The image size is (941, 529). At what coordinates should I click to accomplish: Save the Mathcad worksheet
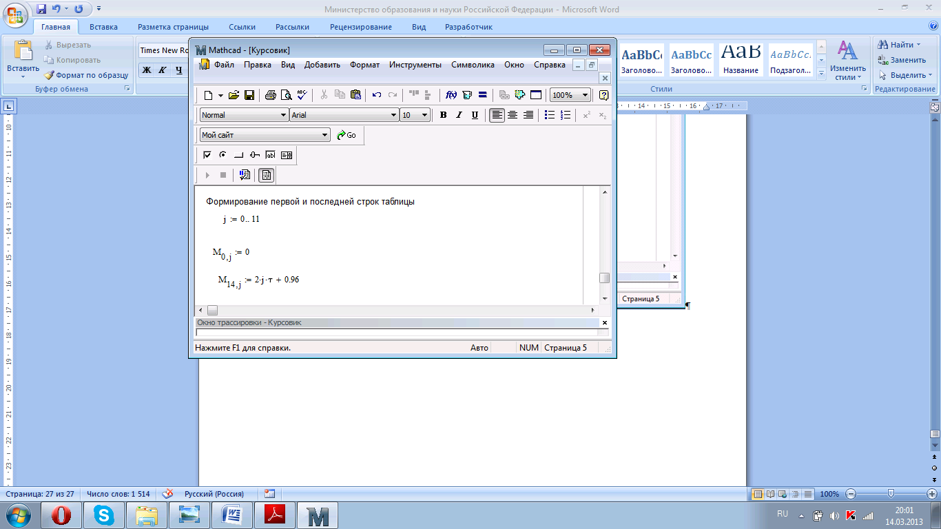(x=249, y=95)
